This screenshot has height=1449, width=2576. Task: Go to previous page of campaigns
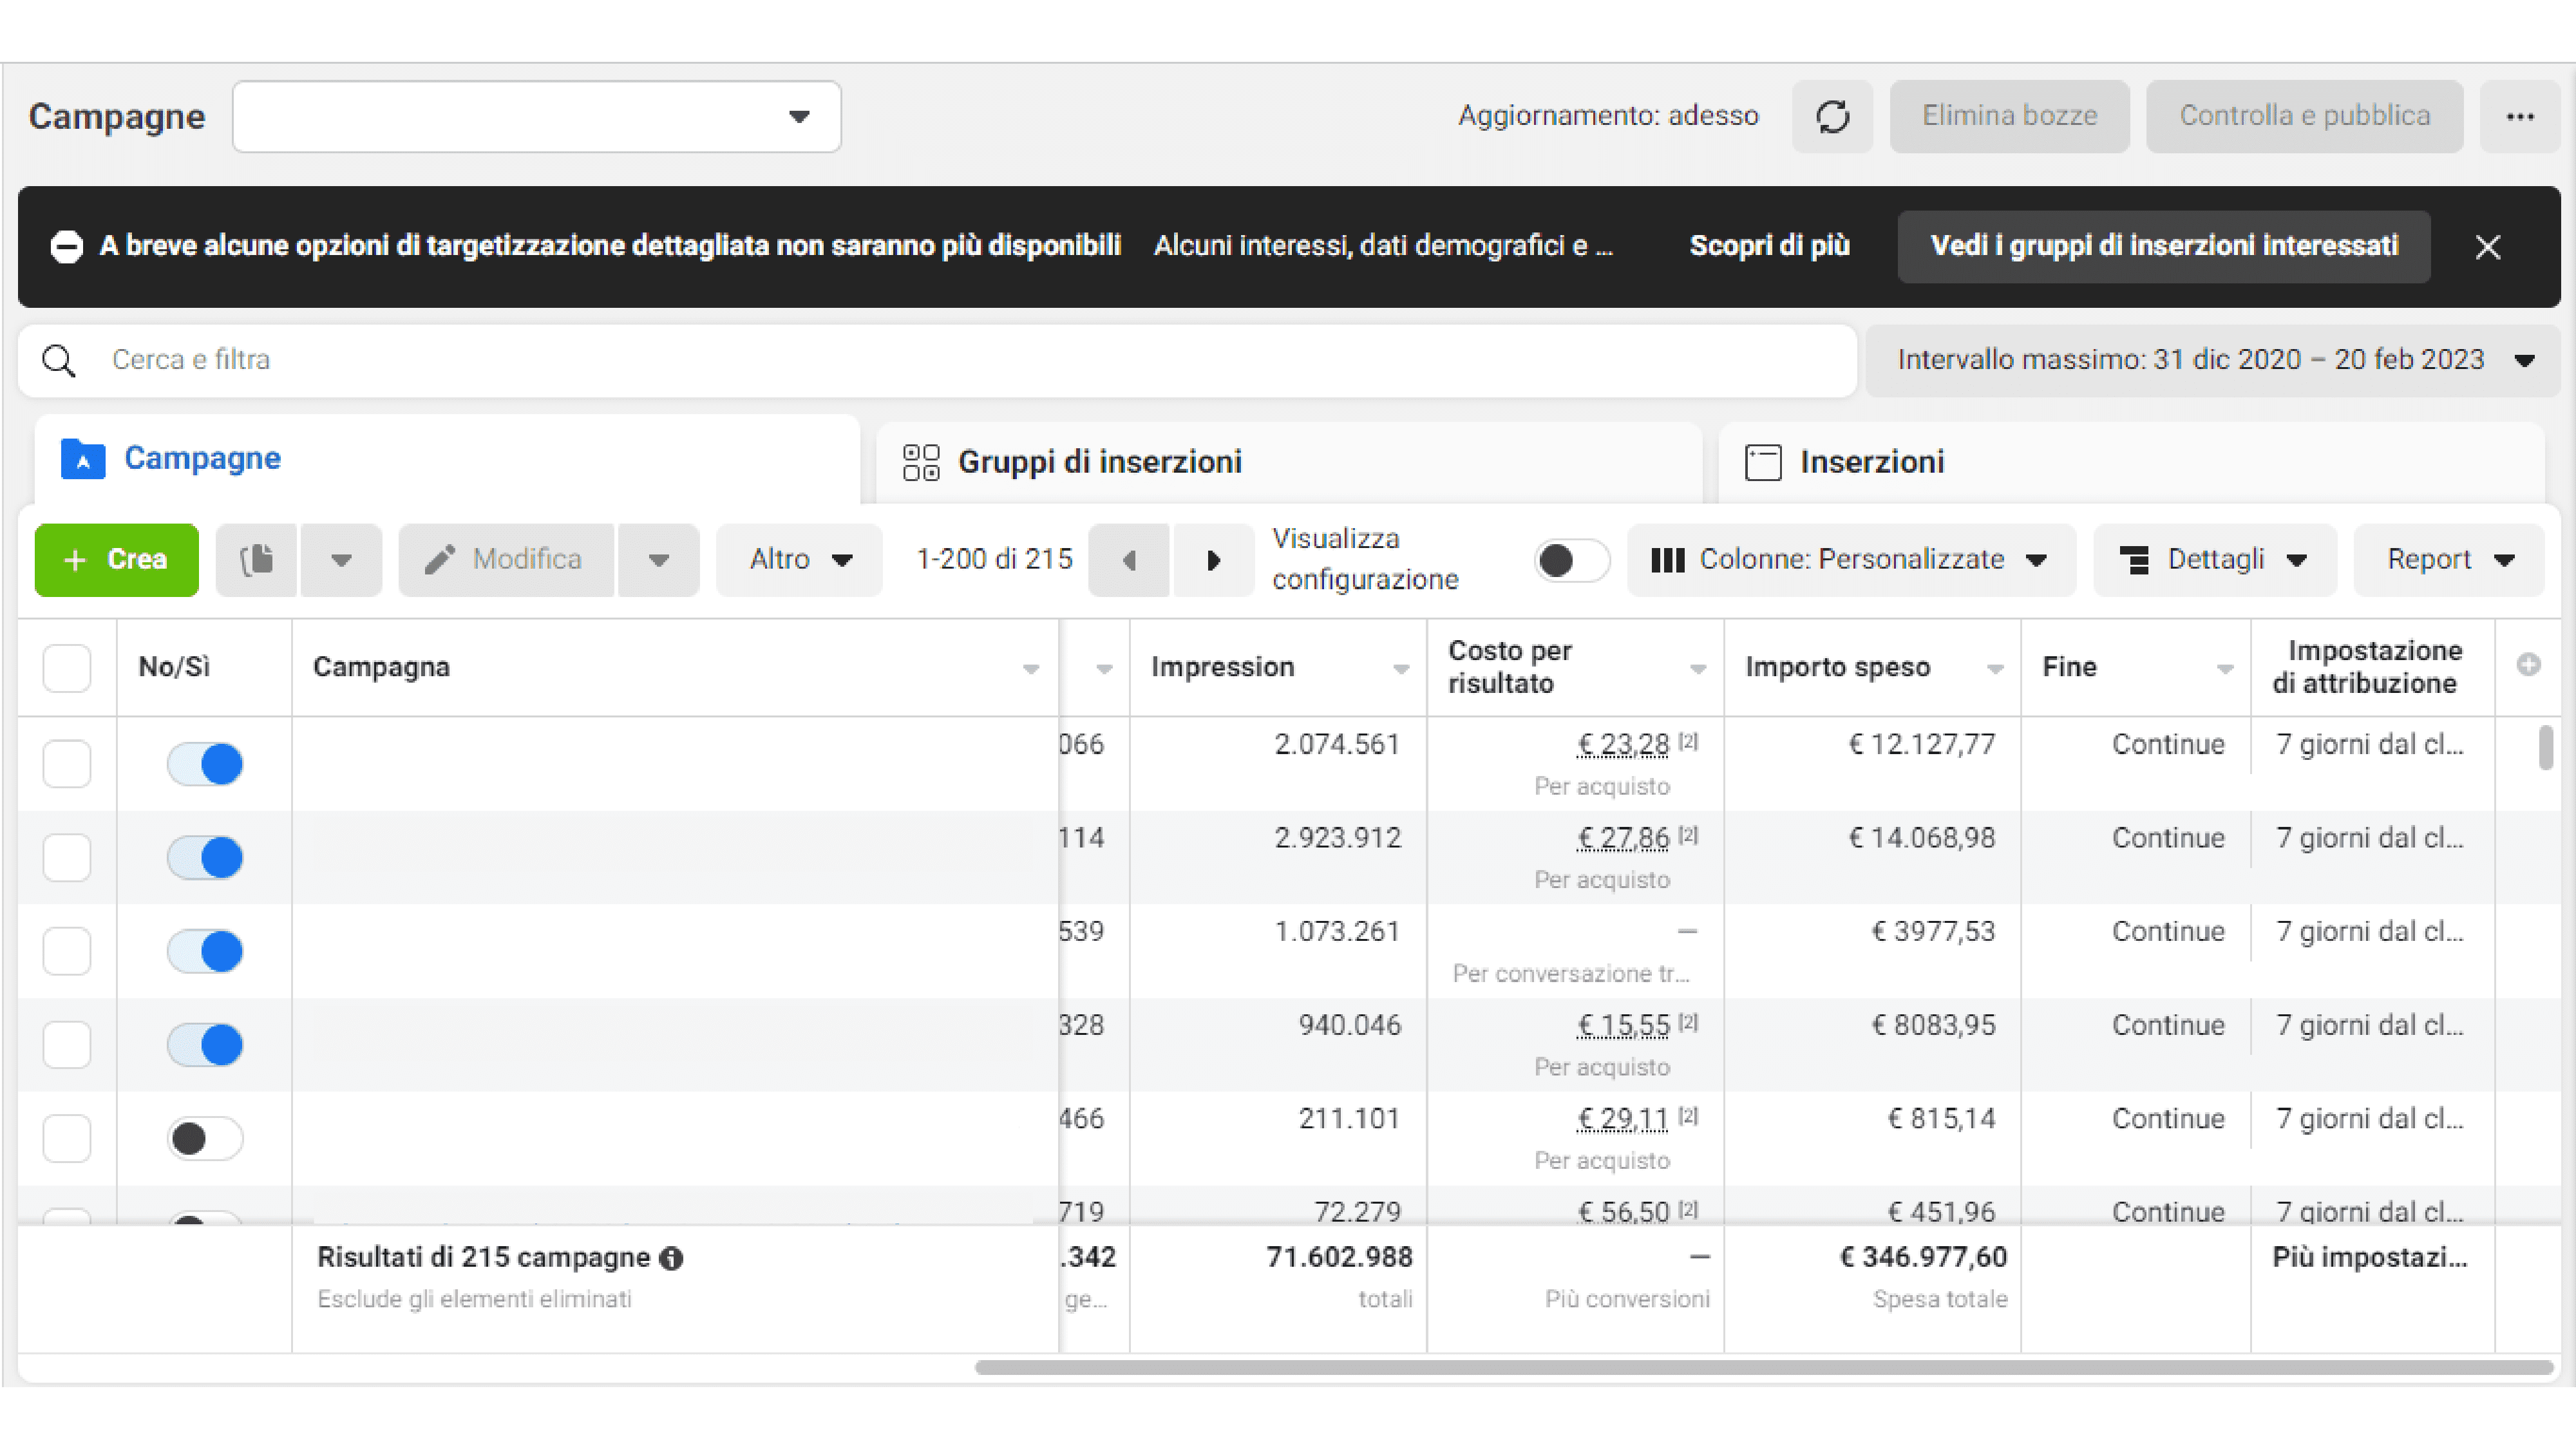(x=1129, y=560)
